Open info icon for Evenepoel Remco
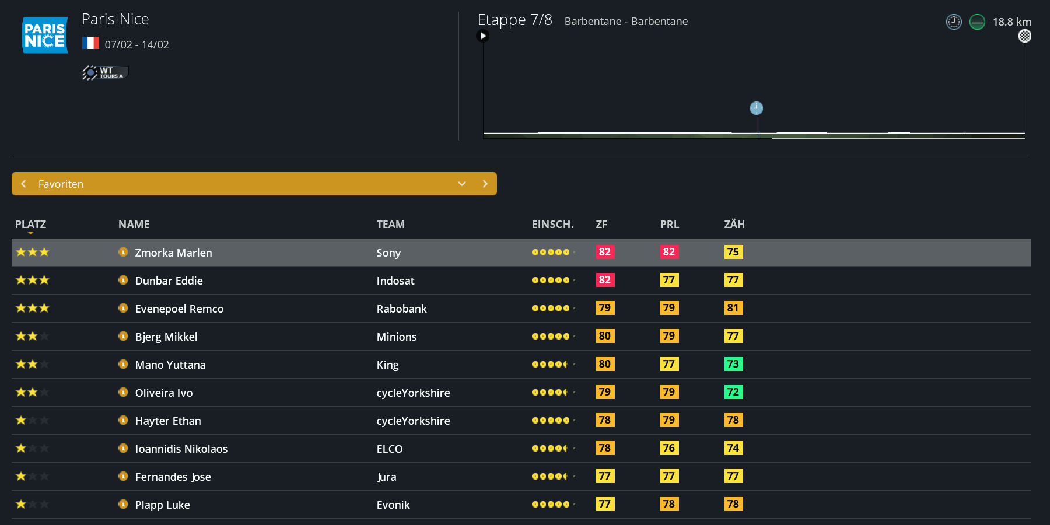 pyautogui.click(x=123, y=308)
